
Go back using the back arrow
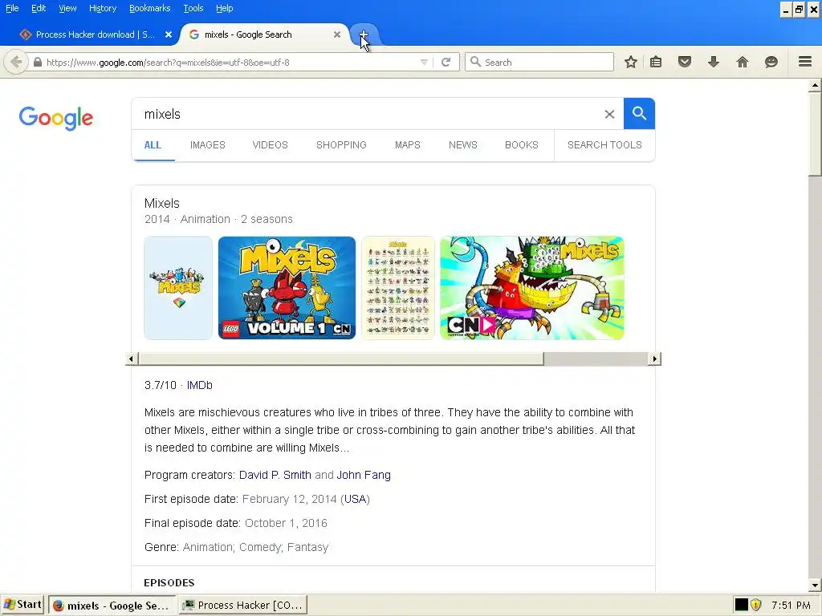point(16,63)
